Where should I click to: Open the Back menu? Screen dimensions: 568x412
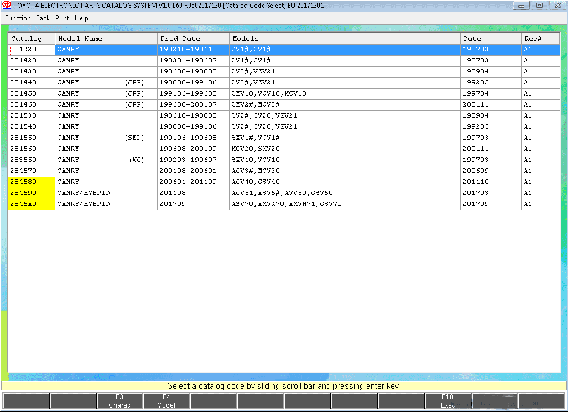click(x=43, y=18)
